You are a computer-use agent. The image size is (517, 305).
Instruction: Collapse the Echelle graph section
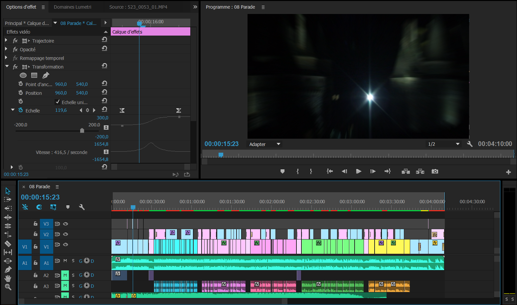pyautogui.click(x=13, y=110)
